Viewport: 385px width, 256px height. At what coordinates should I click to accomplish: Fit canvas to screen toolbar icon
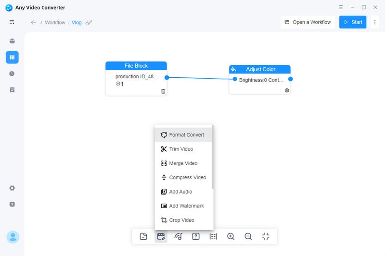click(x=266, y=236)
